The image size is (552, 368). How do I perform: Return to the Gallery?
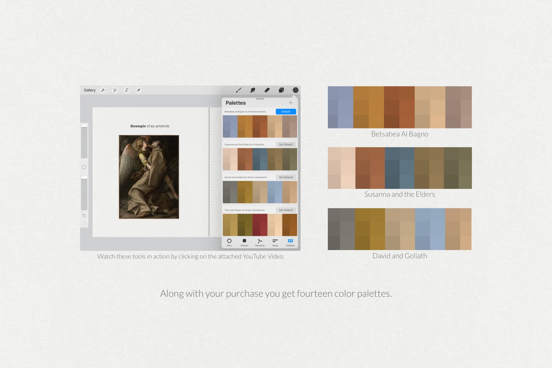click(x=90, y=90)
